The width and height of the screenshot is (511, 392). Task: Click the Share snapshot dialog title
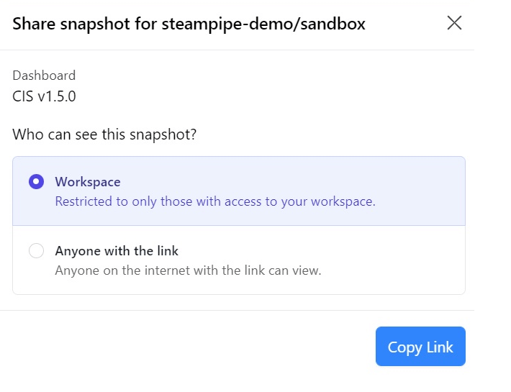[x=189, y=24]
